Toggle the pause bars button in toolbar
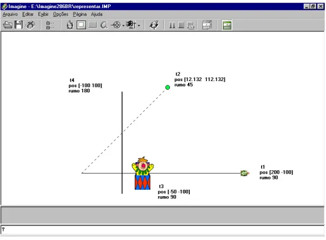This screenshot has width=326, height=240. coord(172,25)
